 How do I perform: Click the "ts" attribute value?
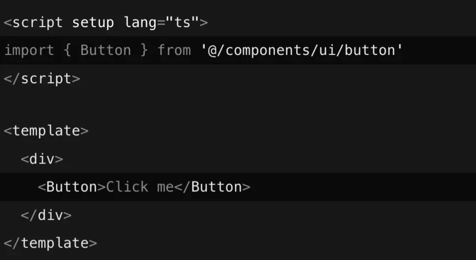pyautogui.click(x=182, y=22)
